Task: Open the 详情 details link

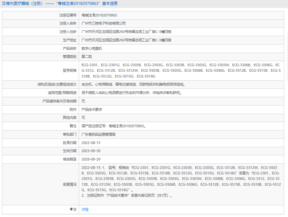Action: point(85,210)
